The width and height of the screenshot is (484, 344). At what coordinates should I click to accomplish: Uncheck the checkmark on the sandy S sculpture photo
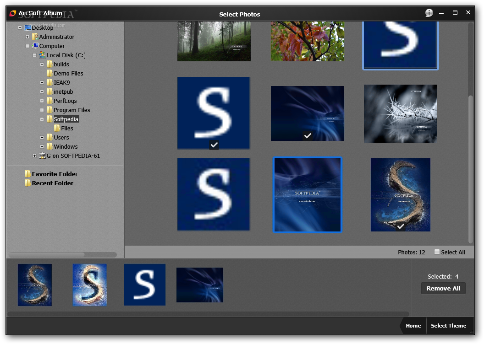click(x=401, y=226)
